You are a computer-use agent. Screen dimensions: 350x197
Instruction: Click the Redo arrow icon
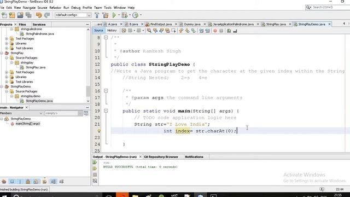point(47,15)
